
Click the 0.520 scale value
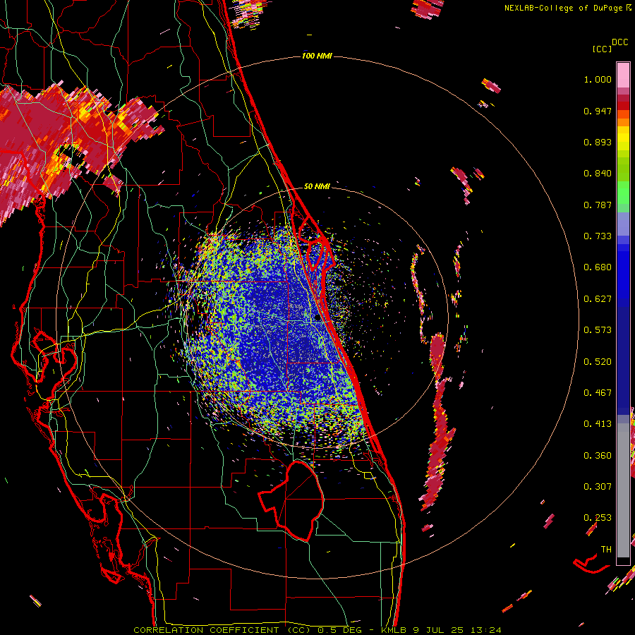coord(598,362)
